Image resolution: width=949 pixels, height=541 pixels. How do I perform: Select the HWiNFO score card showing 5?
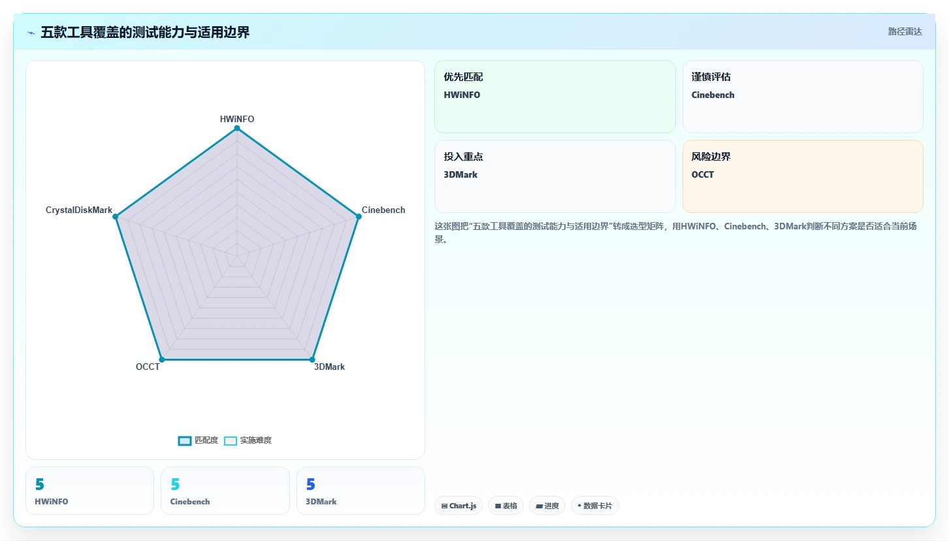[x=89, y=491]
